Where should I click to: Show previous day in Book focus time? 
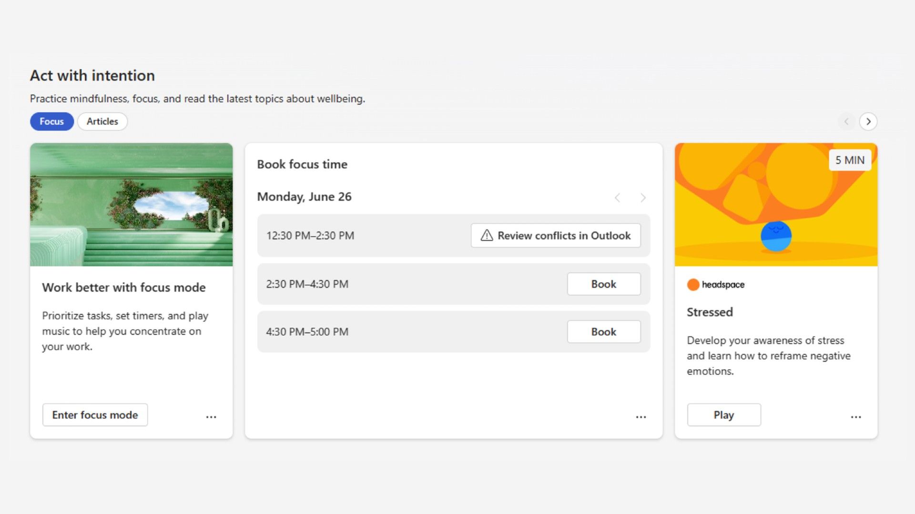(617, 198)
